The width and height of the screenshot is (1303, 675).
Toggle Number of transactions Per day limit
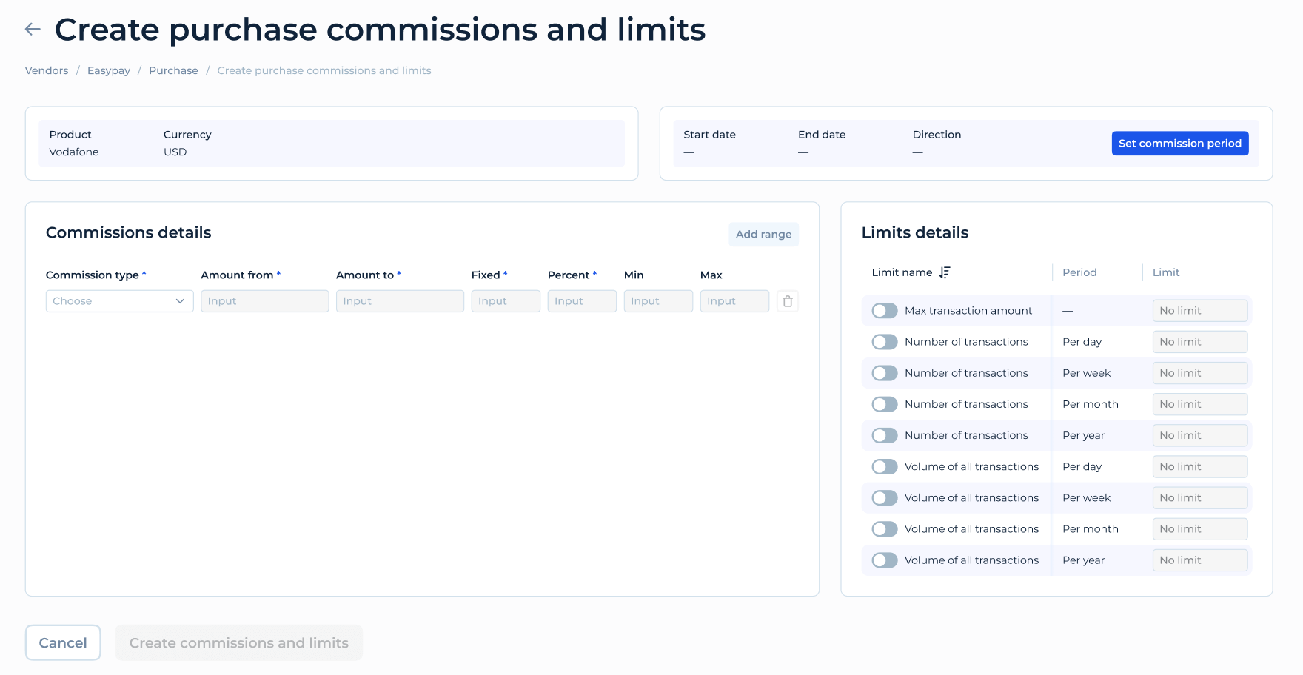pyautogui.click(x=884, y=342)
